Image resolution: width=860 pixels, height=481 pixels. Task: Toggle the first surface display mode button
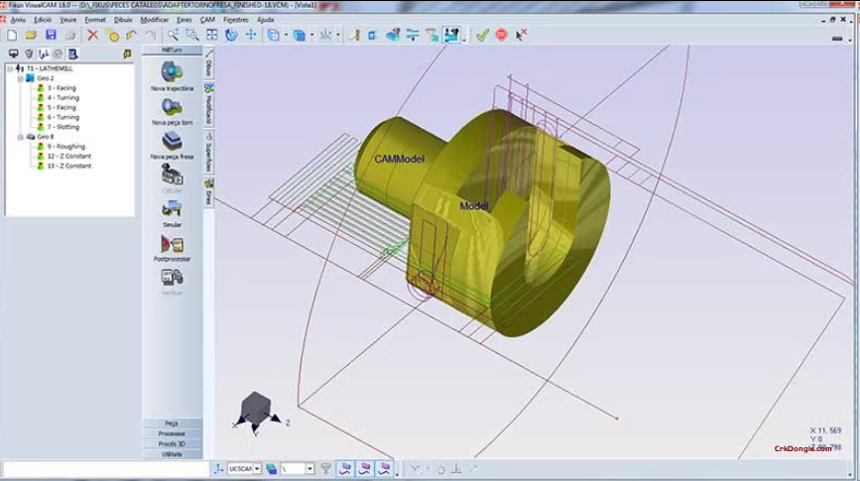click(342, 468)
